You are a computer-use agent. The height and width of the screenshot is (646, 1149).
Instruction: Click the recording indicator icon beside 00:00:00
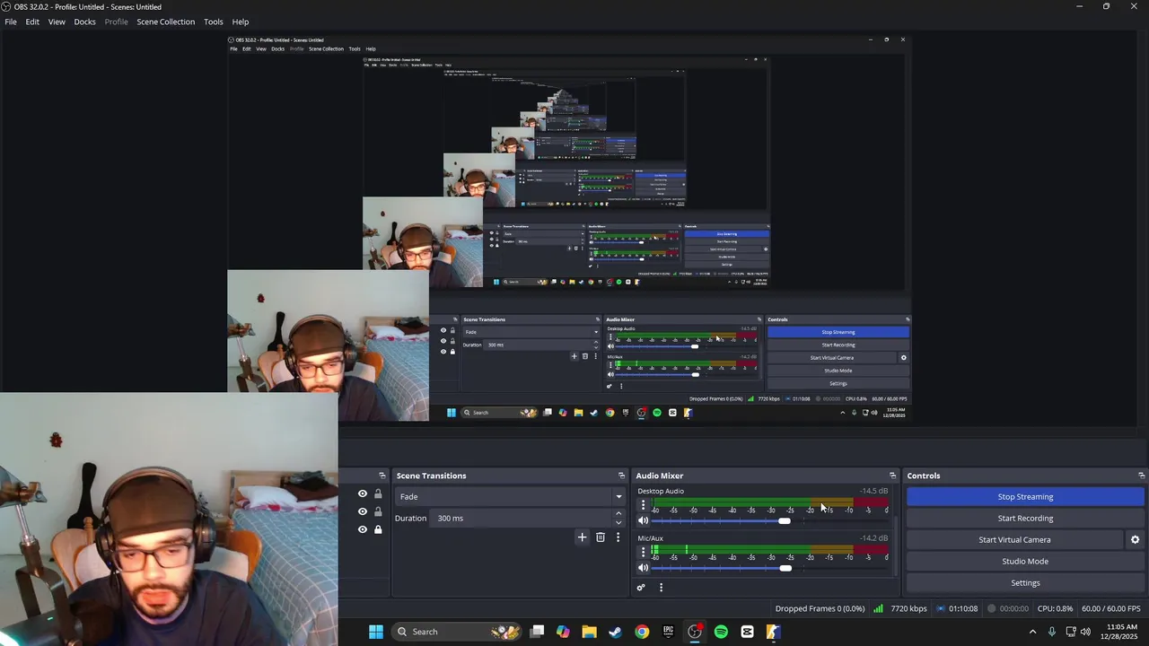[992, 608]
